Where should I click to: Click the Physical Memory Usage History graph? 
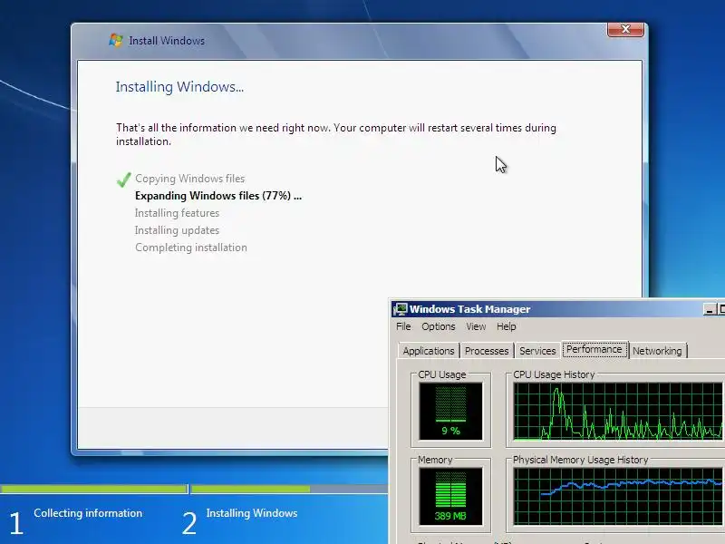click(x=618, y=496)
